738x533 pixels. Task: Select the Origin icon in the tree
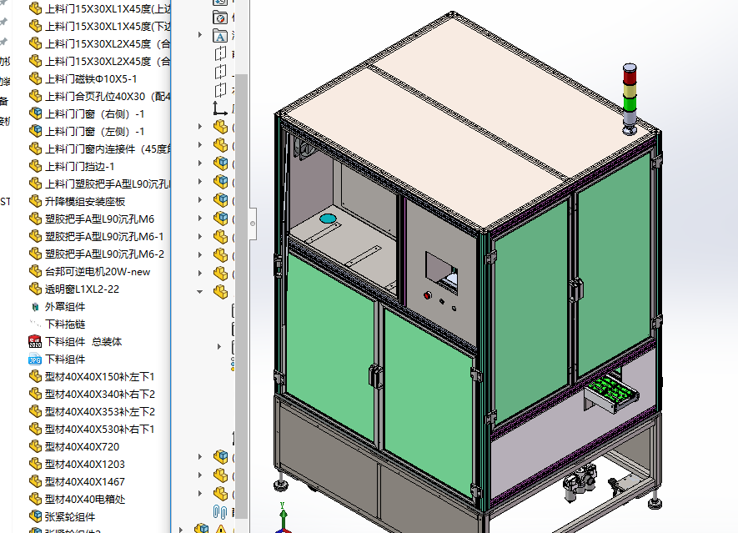click(x=220, y=108)
